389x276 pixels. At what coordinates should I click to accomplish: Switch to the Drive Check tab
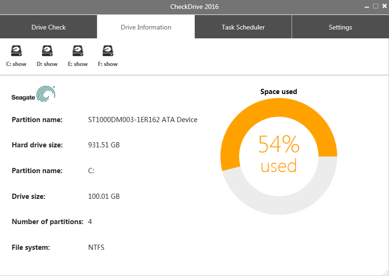[49, 27]
